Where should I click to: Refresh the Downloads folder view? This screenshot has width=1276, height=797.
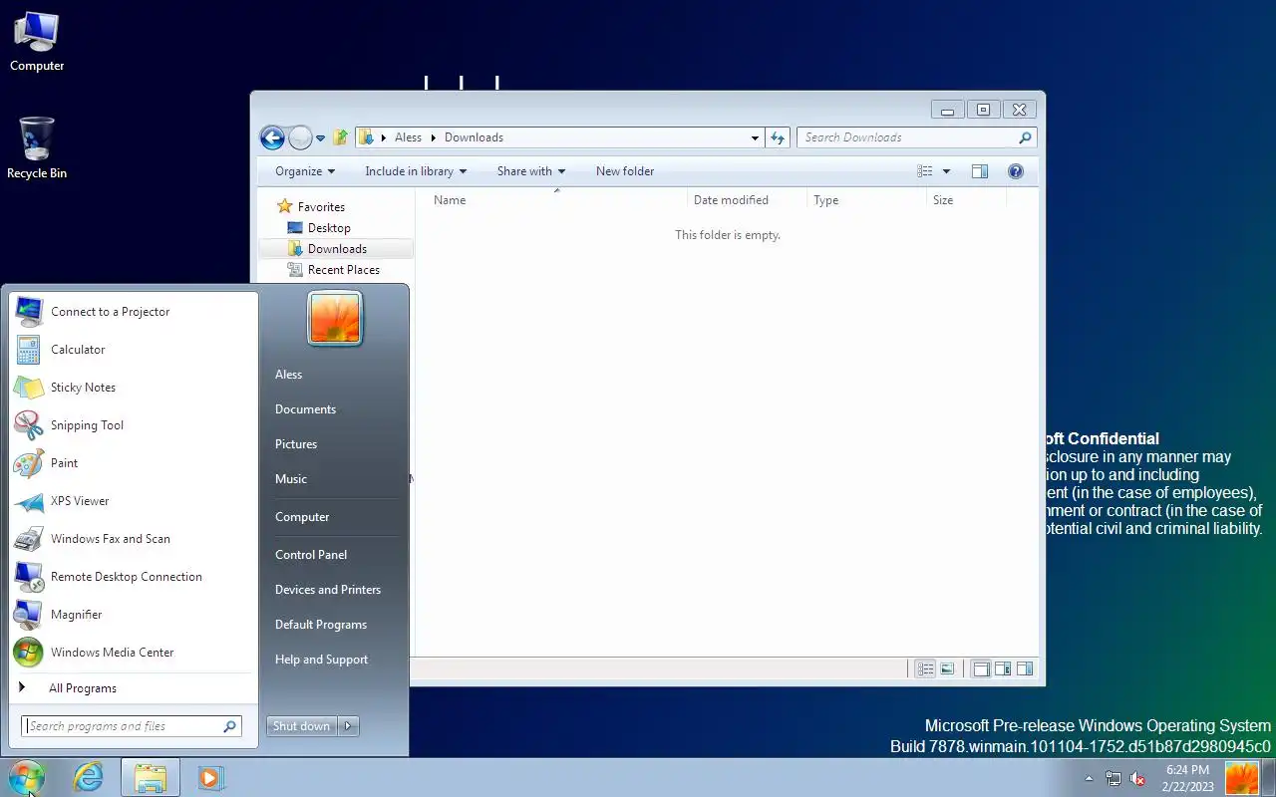[x=778, y=137]
